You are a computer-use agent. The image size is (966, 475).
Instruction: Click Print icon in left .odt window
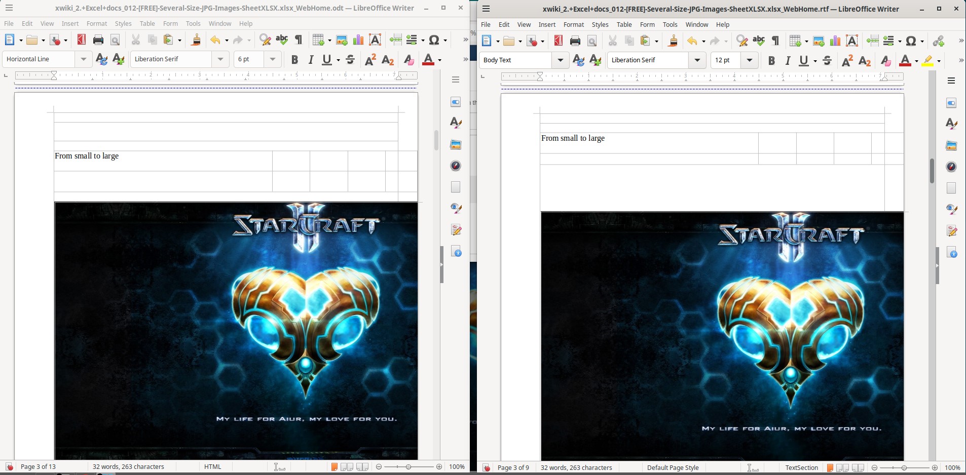coord(98,40)
